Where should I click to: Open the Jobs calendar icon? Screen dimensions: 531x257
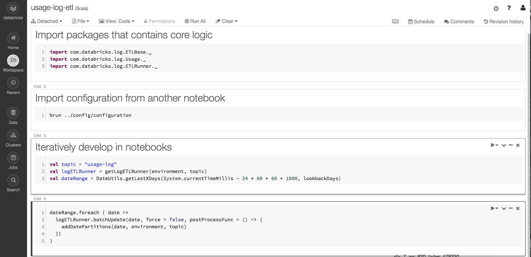point(13,158)
